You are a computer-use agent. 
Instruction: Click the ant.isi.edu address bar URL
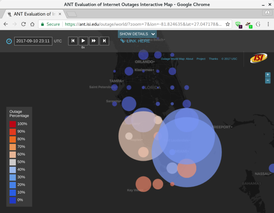tap(143, 24)
